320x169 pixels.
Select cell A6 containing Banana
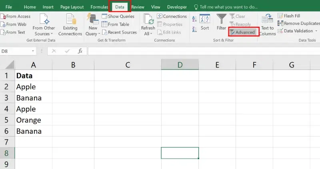click(x=34, y=131)
